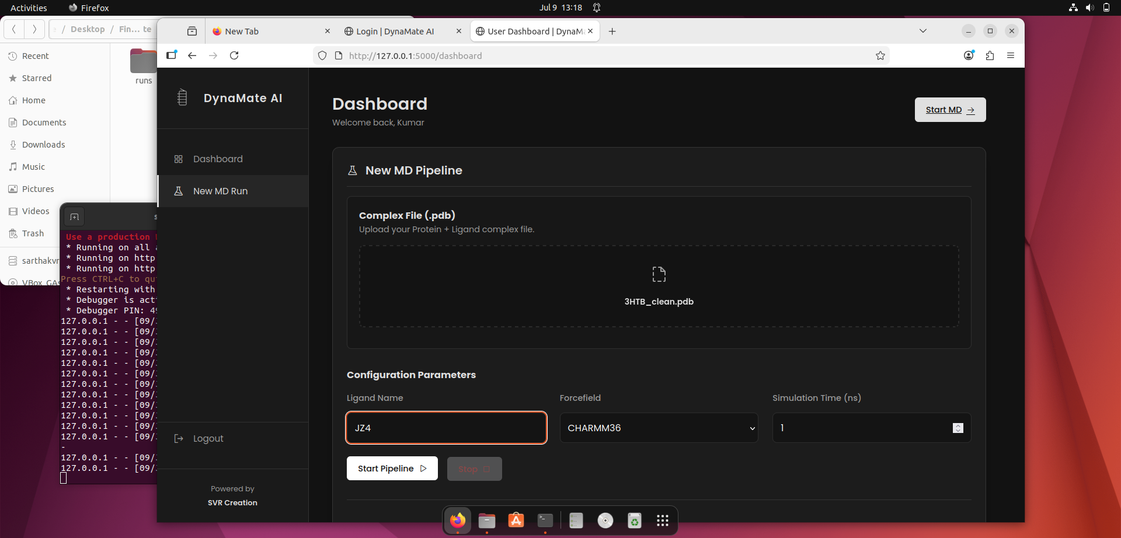Screen dimensions: 1121x538
Task: Close the Login | DynaMate AI tab
Action: (x=458, y=32)
